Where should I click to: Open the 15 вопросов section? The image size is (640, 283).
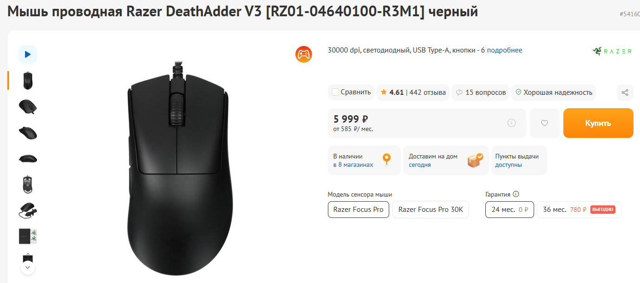[x=485, y=92]
